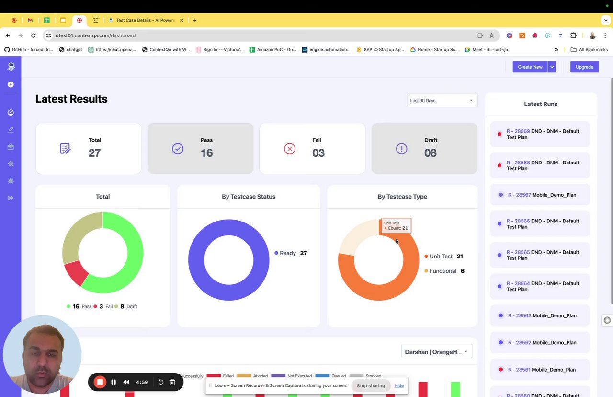This screenshot has height=397, width=613.
Task: Open the Amazon PoC bookmark
Action: [x=272, y=49]
